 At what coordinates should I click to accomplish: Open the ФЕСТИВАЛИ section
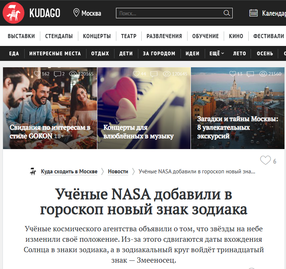(269, 36)
